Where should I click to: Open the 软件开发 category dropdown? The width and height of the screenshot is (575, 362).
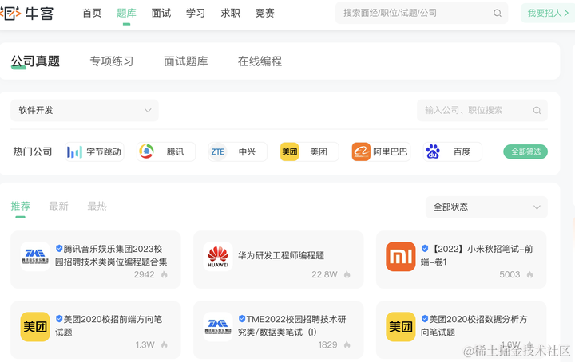[x=85, y=110]
